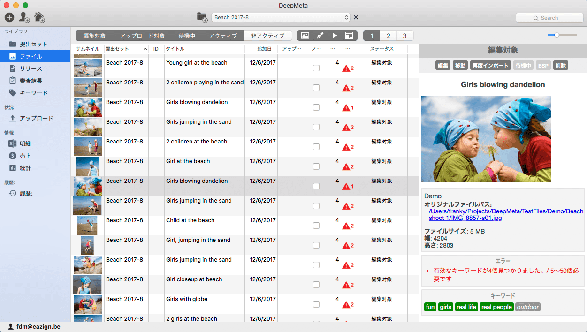
Task: Open 明細 in the sidebar
Action: coord(35,143)
